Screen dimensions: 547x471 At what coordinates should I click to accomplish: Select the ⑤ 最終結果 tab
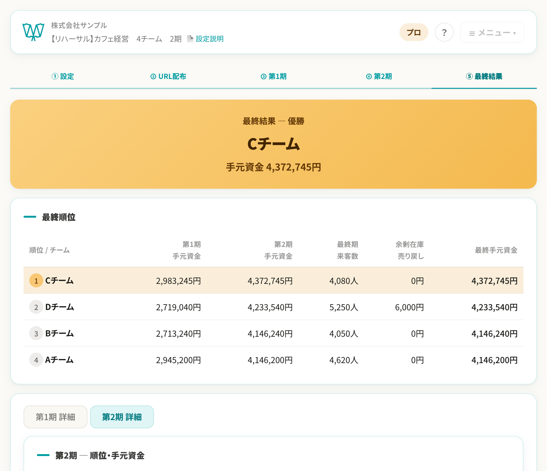point(484,76)
